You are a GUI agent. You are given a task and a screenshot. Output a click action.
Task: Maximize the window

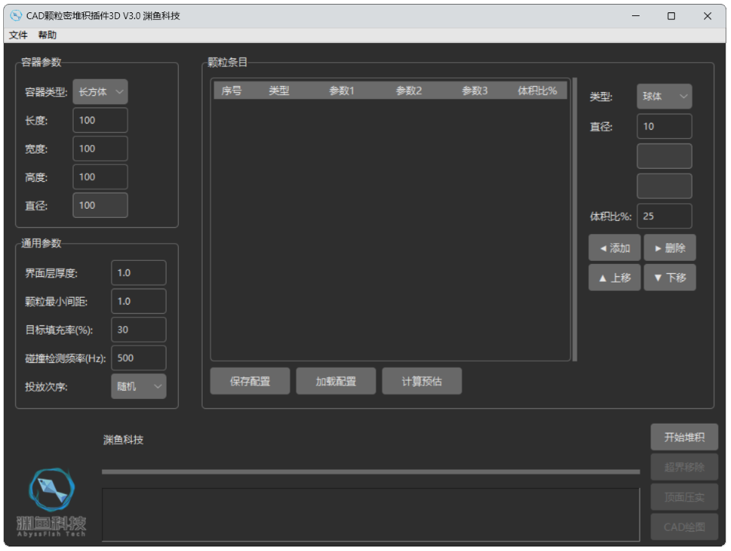click(671, 16)
